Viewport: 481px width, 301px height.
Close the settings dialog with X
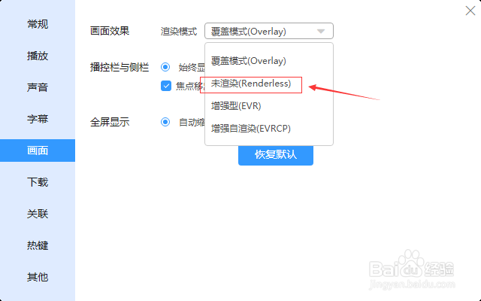click(x=470, y=11)
